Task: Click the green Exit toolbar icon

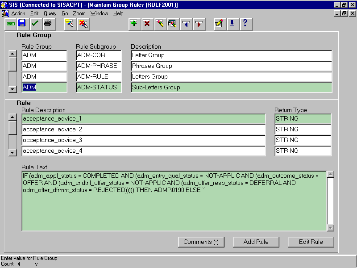Action: point(11,23)
